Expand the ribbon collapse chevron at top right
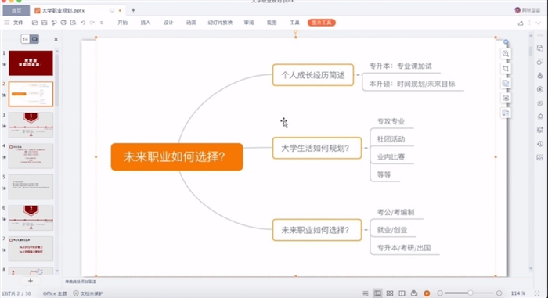The width and height of the screenshot is (548, 298). [539, 23]
